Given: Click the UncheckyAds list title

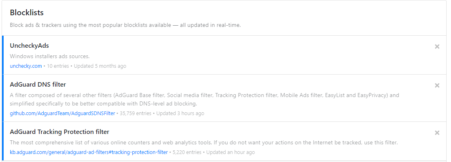Looking at the screenshot, I should pos(29,46).
